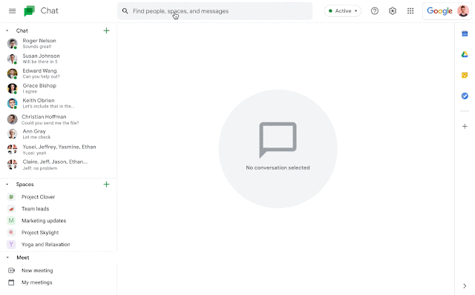The width and height of the screenshot is (475, 295).
Task: Click the Chat section header label
Action: pyautogui.click(x=22, y=30)
